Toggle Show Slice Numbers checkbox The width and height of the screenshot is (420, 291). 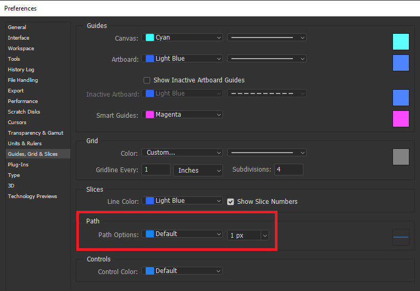230,202
